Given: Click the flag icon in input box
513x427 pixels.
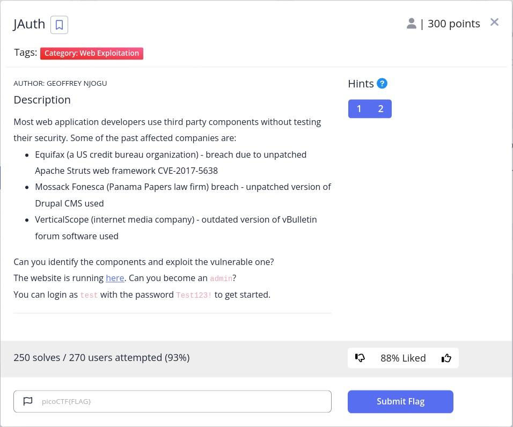Looking at the screenshot, I should [x=28, y=401].
